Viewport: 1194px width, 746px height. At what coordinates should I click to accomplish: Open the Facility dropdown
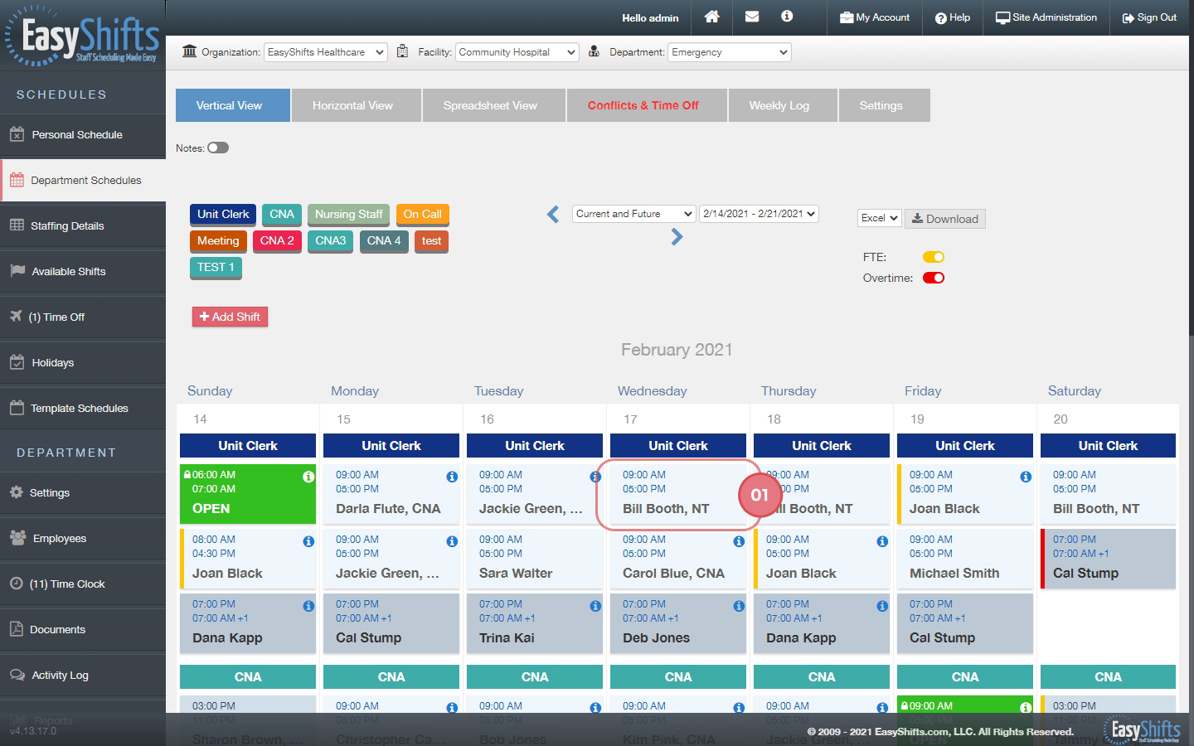pos(517,52)
